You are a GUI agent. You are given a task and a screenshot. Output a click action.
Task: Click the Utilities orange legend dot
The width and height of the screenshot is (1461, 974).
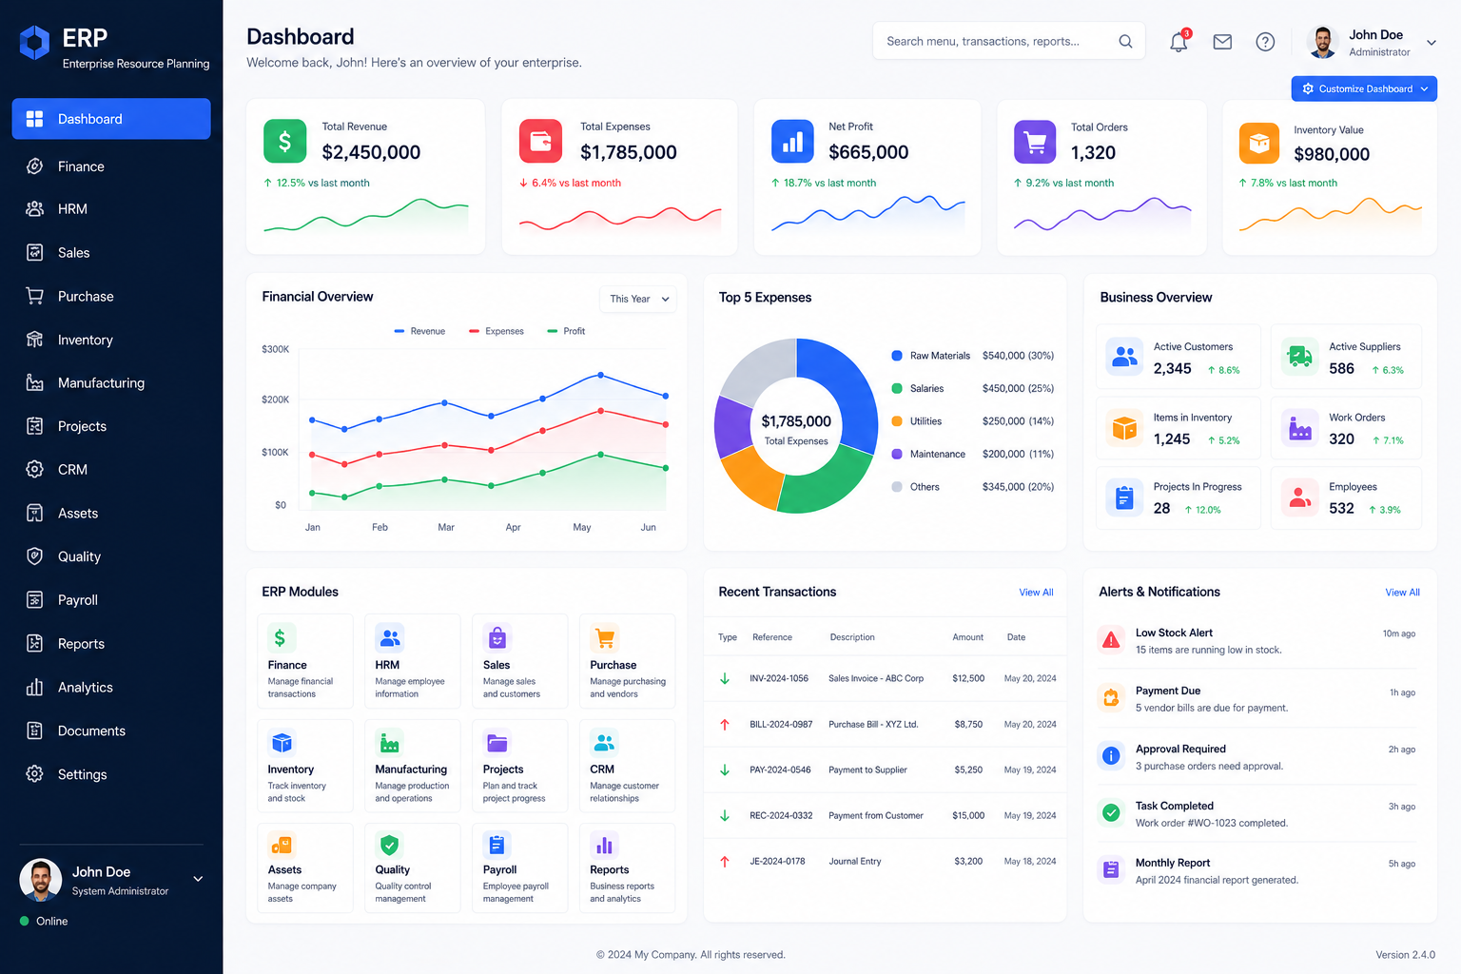pyautogui.click(x=897, y=421)
